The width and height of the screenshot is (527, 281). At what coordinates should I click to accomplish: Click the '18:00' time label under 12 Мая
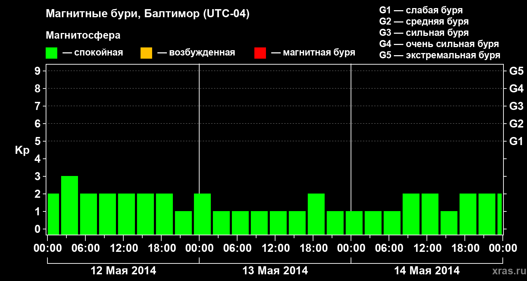coord(161,248)
